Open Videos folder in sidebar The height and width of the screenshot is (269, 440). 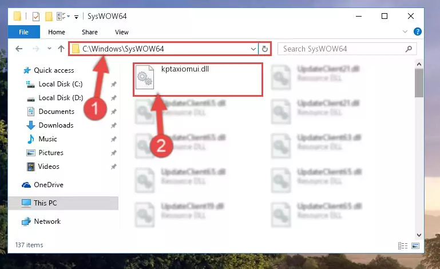[x=49, y=167]
